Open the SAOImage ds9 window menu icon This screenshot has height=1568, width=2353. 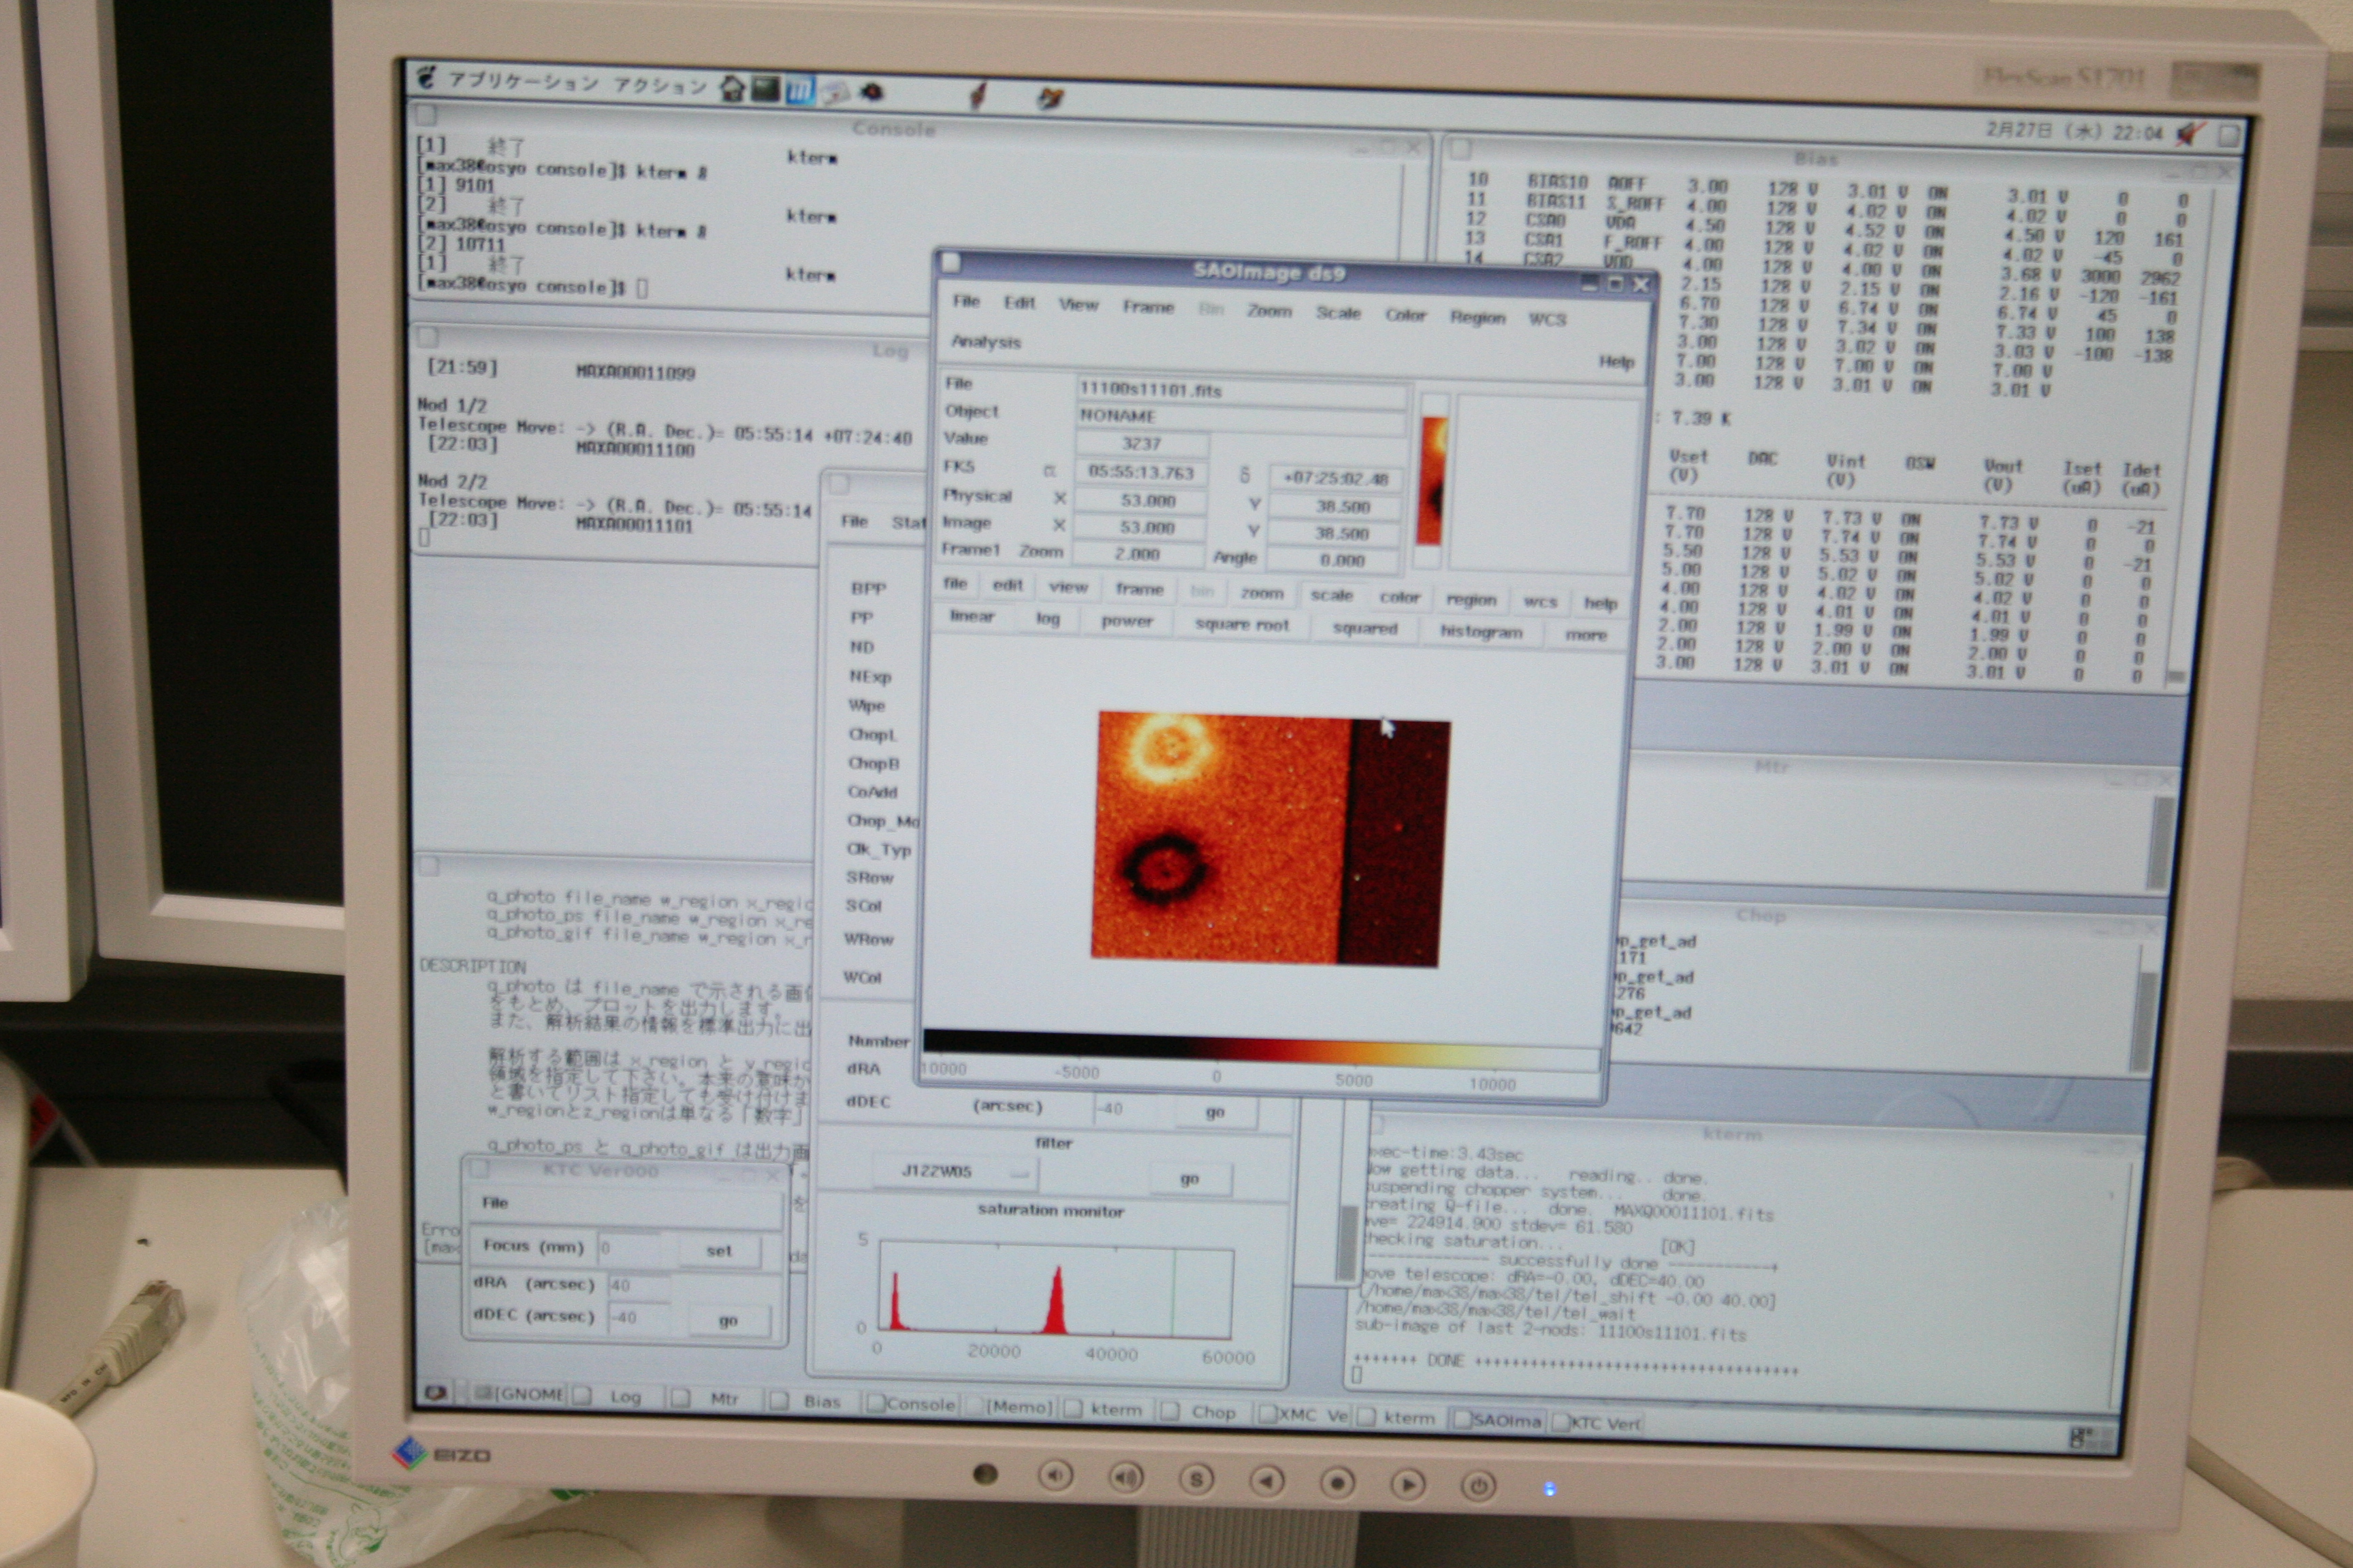click(x=951, y=262)
